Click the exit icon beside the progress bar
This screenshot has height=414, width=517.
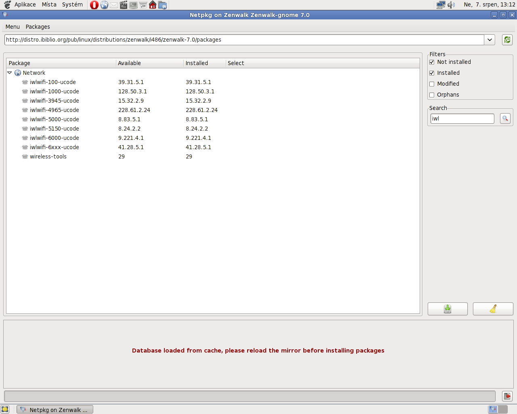click(x=507, y=396)
